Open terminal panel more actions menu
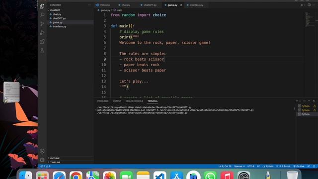 [304, 101]
